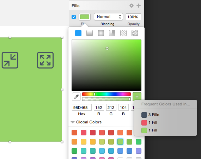The width and height of the screenshot is (201, 159).
Task: Pick the yellow global color swatch
Action: 84,142
